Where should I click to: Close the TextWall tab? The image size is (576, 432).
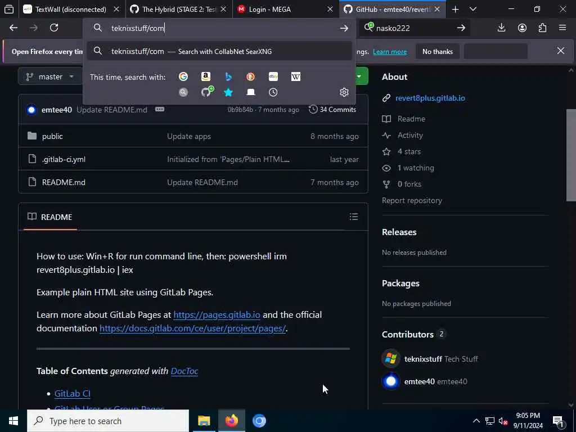116,9
